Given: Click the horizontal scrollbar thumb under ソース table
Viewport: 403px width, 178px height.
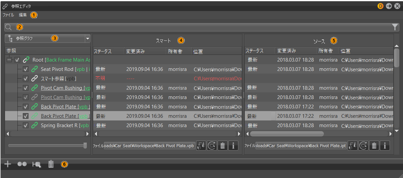Looking at the screenshot, I should [x=287, y=133].
